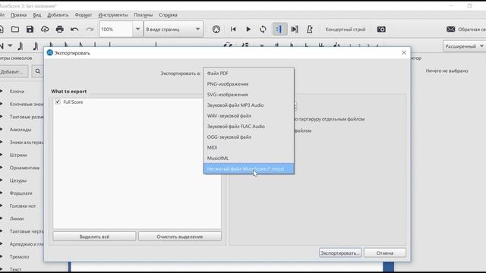
Task: Click the Добавит... palette button
Action: [14, 71]
